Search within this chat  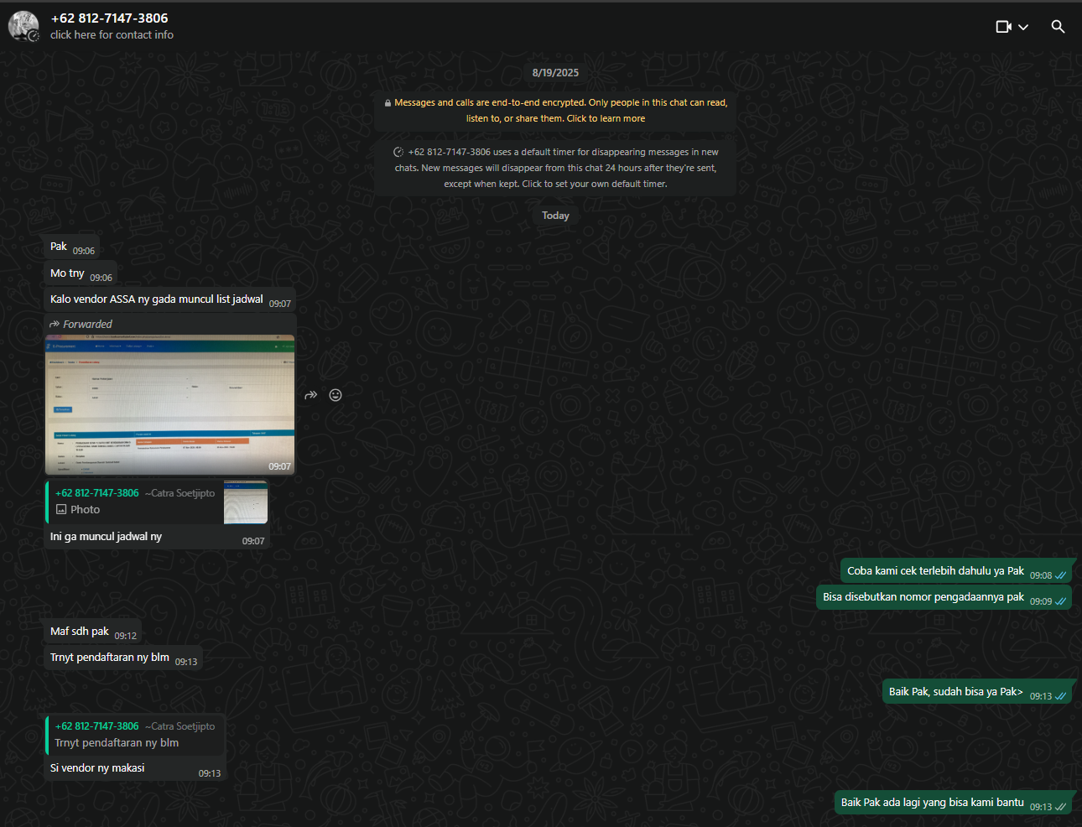click(1058, 27)
